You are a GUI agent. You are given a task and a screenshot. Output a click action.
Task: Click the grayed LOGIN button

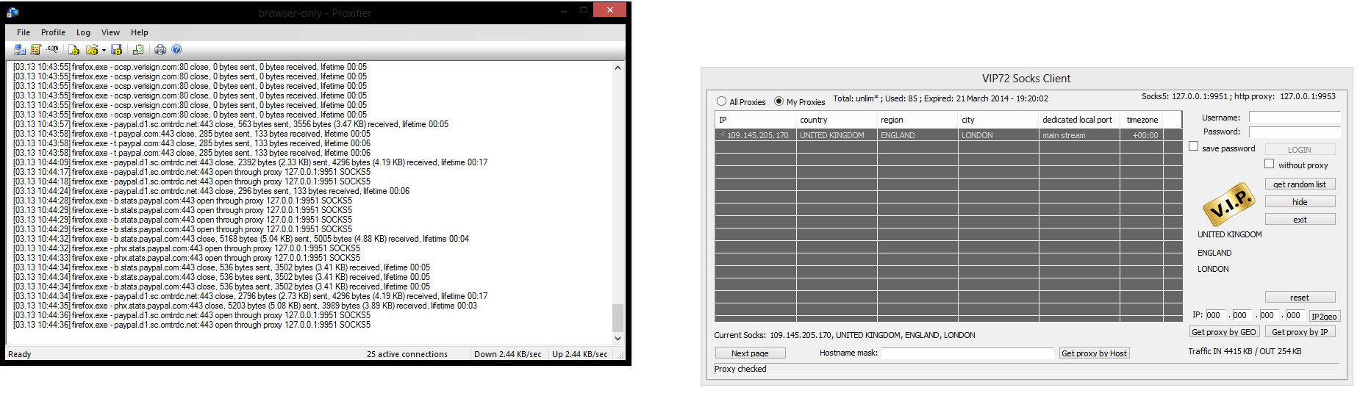pyautogui.click(x=1300, y=149)
